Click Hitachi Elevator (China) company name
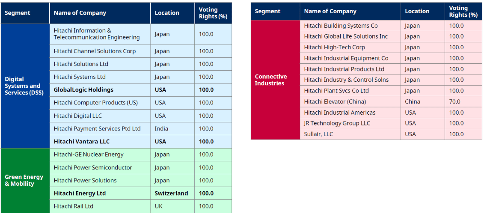Screen dimensions: 484x214 coord(335,101)
